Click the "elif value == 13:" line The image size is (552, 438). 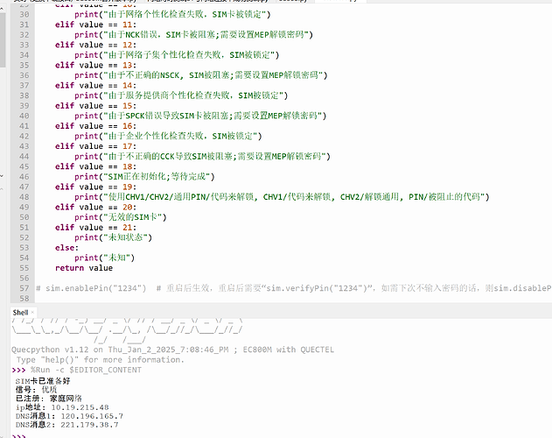point(95,65)
